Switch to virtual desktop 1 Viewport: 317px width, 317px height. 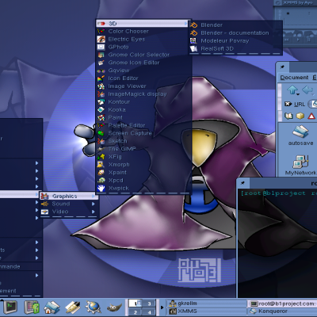(x=136, y=304)
